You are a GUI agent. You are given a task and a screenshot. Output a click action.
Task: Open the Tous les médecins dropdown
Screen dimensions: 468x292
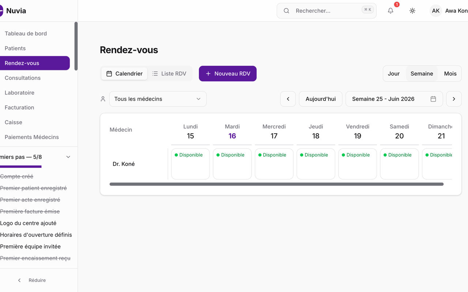158,99
